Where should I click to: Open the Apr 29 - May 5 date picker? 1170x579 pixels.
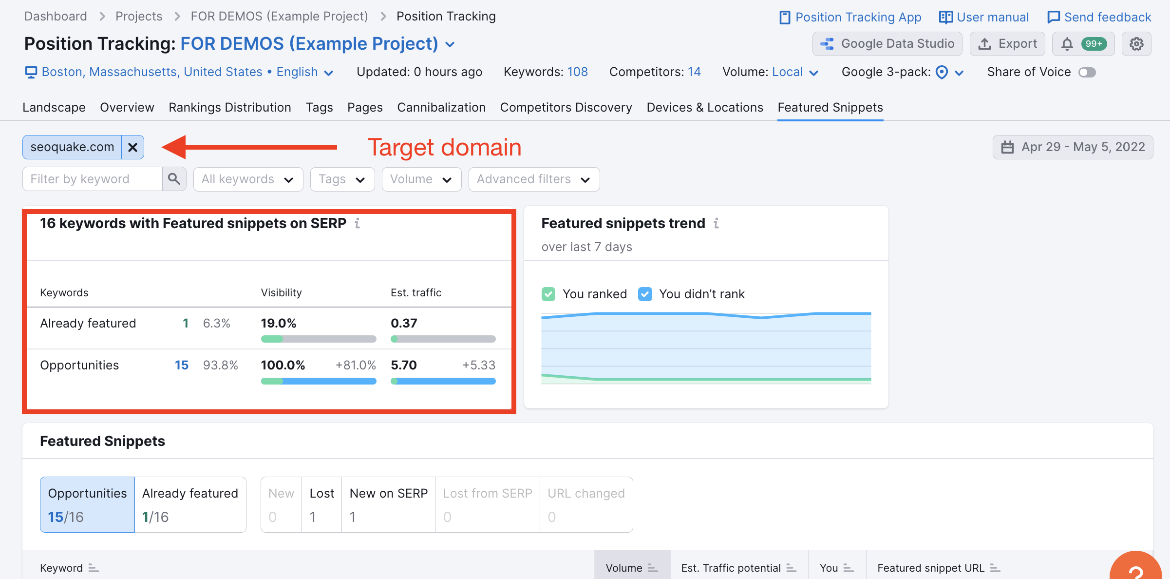1073,147
